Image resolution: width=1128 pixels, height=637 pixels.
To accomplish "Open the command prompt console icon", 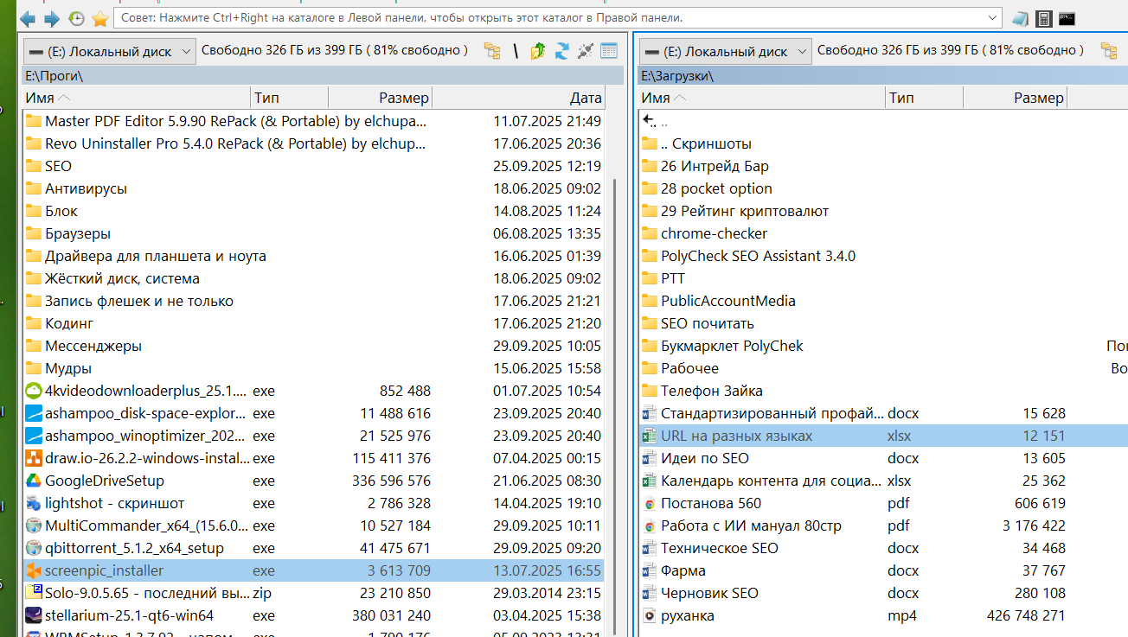I will (x=1067, y=18).
